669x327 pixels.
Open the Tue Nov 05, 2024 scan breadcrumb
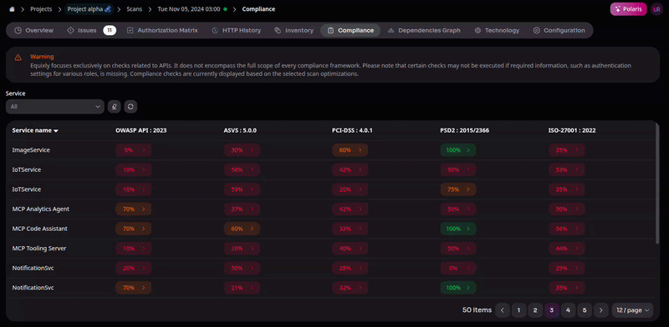point(189,9)
